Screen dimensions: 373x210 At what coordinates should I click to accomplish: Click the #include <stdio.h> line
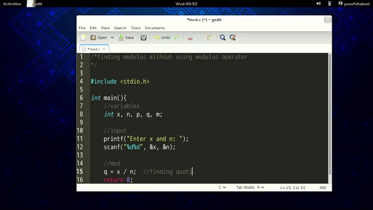(120, 81)
